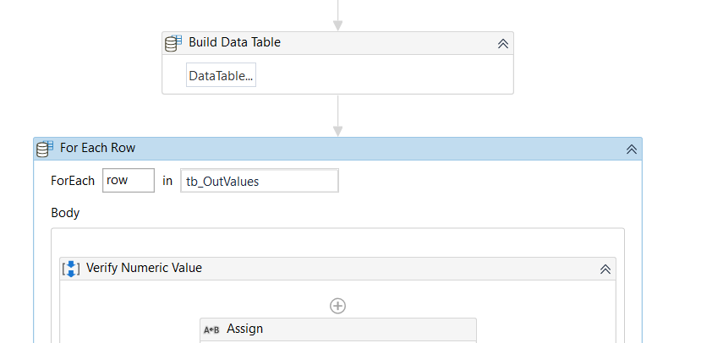Collapse the For Each Row activity
This screenshot has width=712, height=343.
click(x=631, y=149)
